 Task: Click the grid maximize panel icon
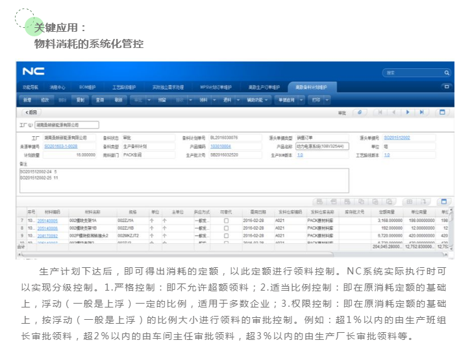[x=443, y=201]
